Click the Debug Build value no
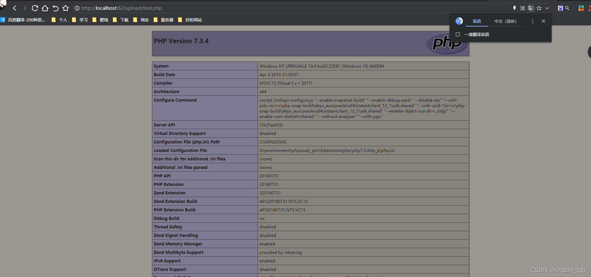The image size is (591, 277). coord(262,218)
